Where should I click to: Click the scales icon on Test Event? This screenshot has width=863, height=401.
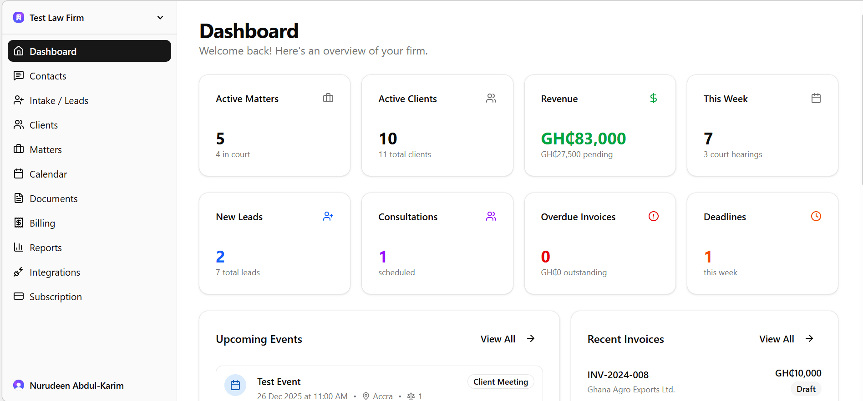pos(411,396)
